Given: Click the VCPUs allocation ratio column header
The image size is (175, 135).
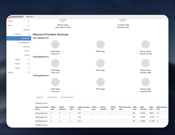Looking at the screenshot, I should pyautogui.click(x=84, y=108).
